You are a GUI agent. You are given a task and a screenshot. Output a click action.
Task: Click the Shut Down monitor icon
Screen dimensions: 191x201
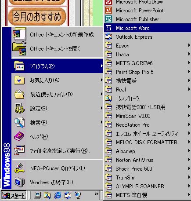[x=19, y=182]
